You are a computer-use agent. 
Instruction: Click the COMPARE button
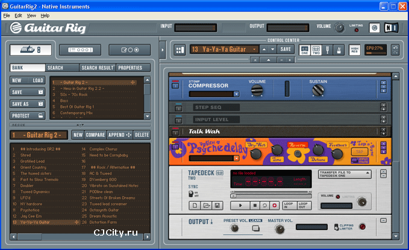(x=95, y=135)
